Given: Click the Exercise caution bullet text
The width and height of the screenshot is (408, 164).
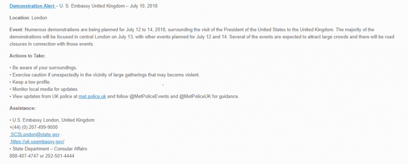Looking at the screenshot, I should tap(104, 75).
